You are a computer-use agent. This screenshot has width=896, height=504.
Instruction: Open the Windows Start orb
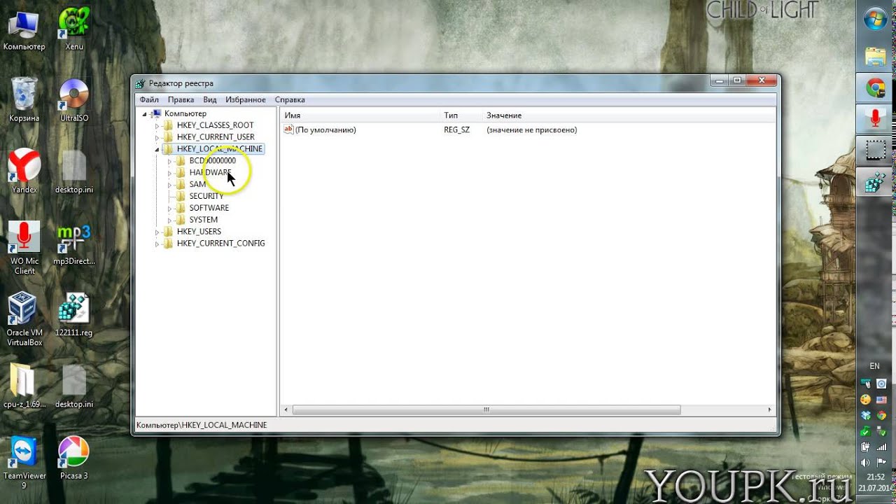pos(875,19)
